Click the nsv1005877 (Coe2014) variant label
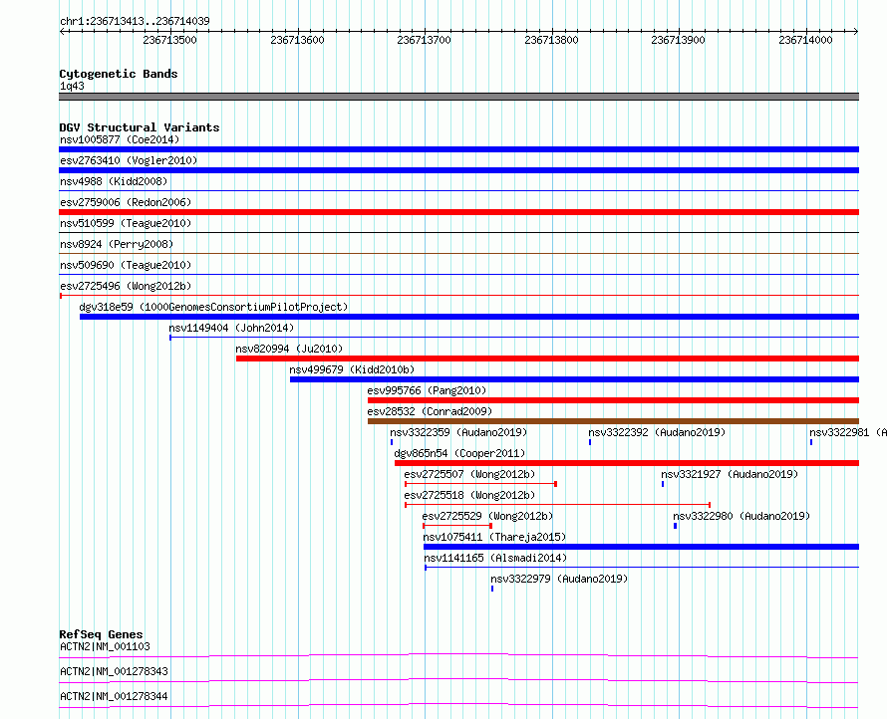The width and height of the screenshot is (887, 719). click(x=120, y=139)
